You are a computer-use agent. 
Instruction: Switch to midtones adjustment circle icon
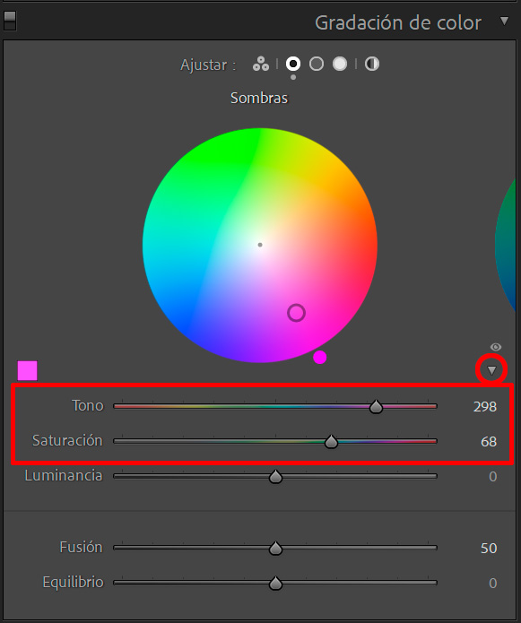[317, 64]
